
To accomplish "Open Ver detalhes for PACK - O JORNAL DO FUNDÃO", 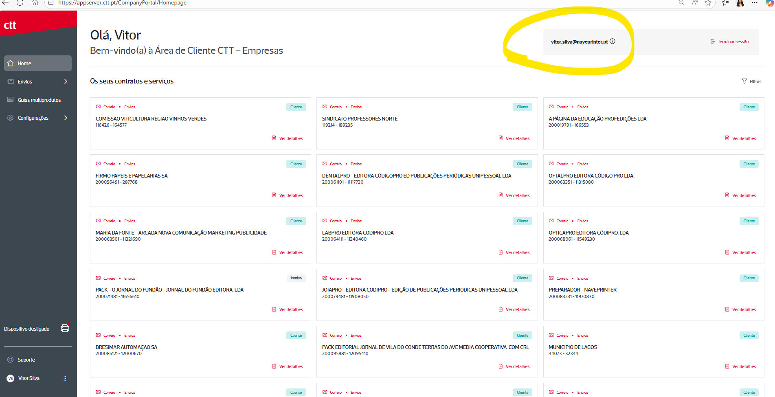I will [288, 309].
